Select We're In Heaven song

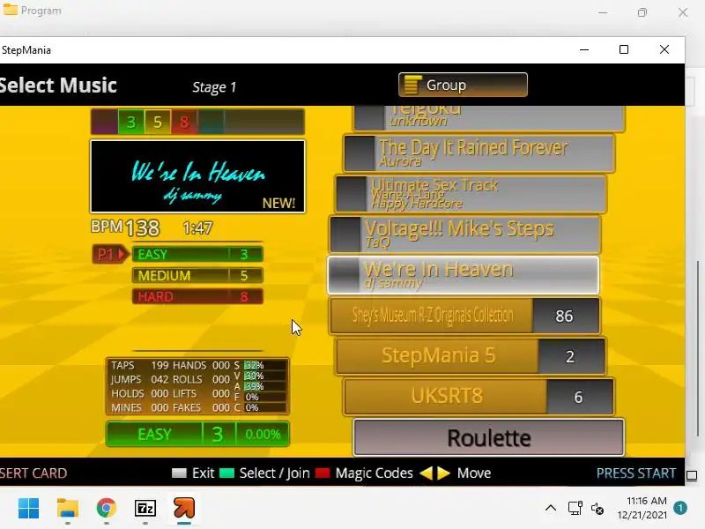coord(464,275)
